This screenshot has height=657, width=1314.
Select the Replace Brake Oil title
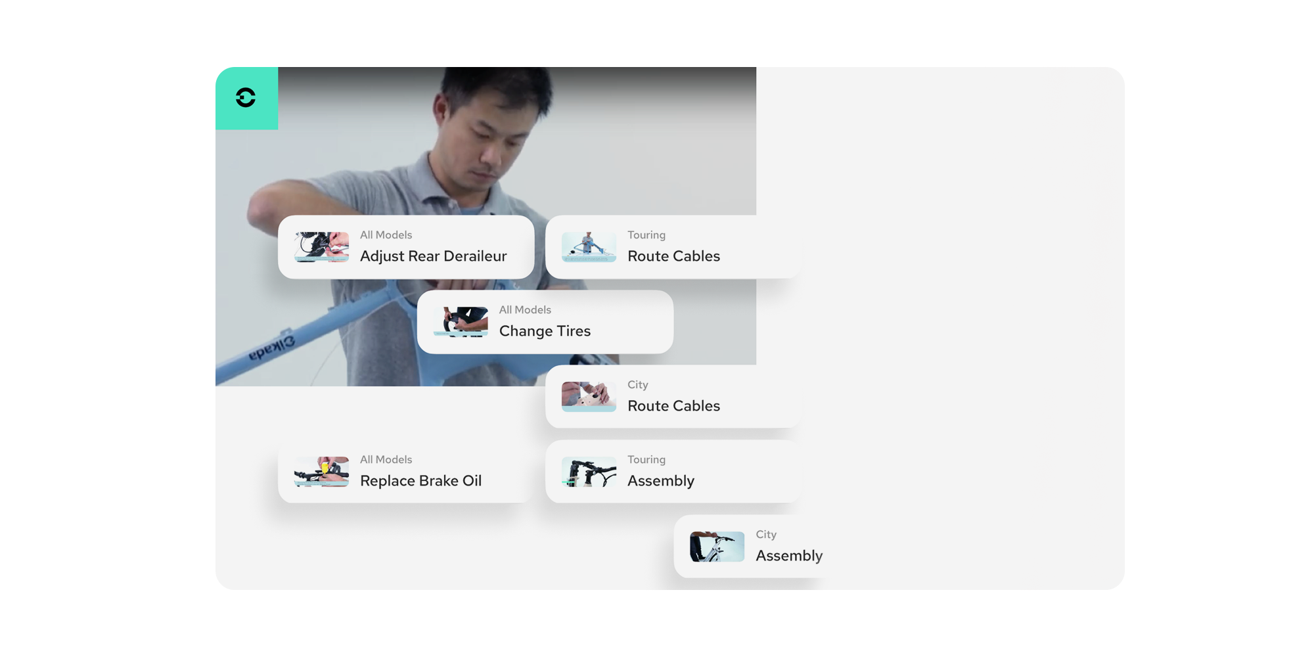tap(420, 481)
